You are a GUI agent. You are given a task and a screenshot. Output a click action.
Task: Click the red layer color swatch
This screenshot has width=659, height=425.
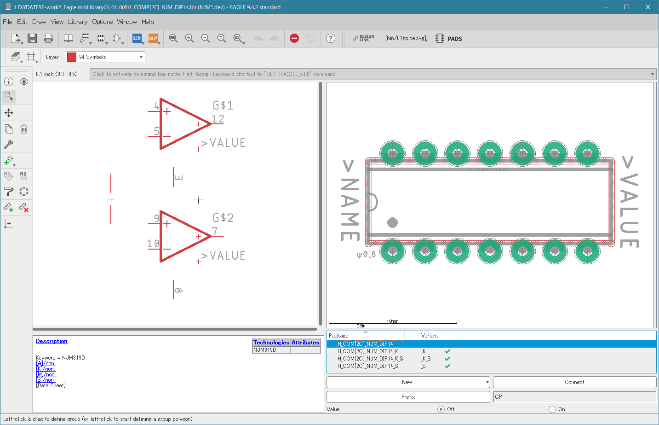[71, 57]
